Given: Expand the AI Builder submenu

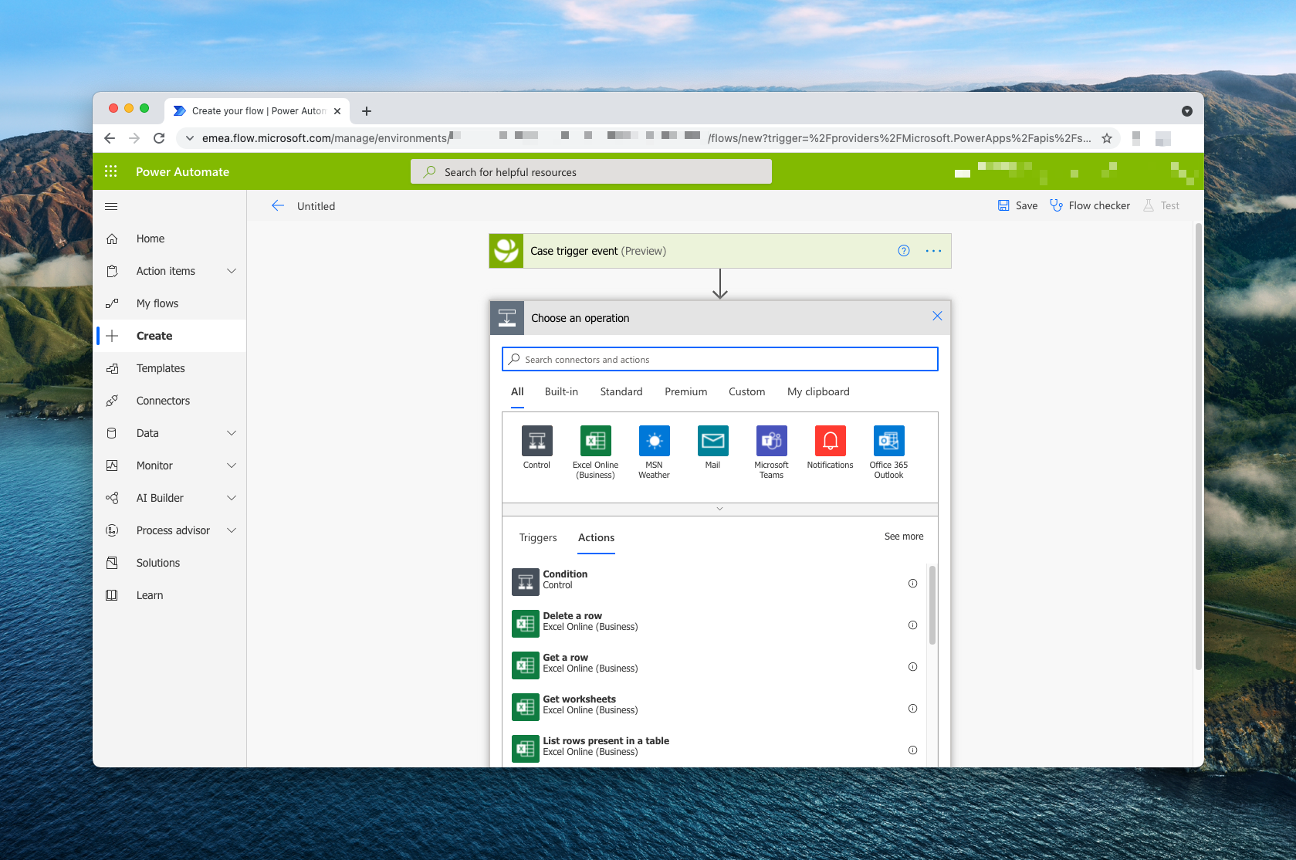Looking at the screenshot, I should point(232,498).
